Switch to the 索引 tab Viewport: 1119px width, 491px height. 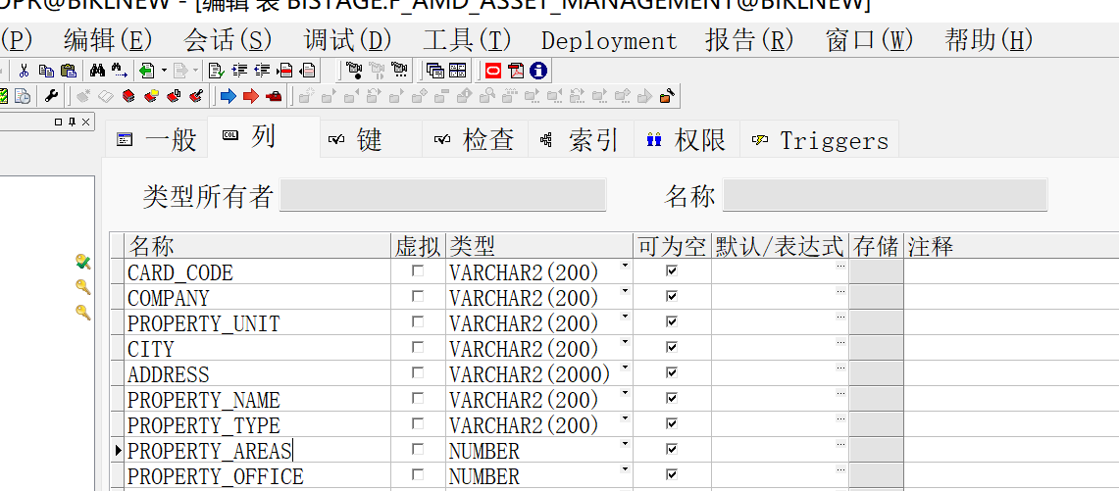coord(581,140)
